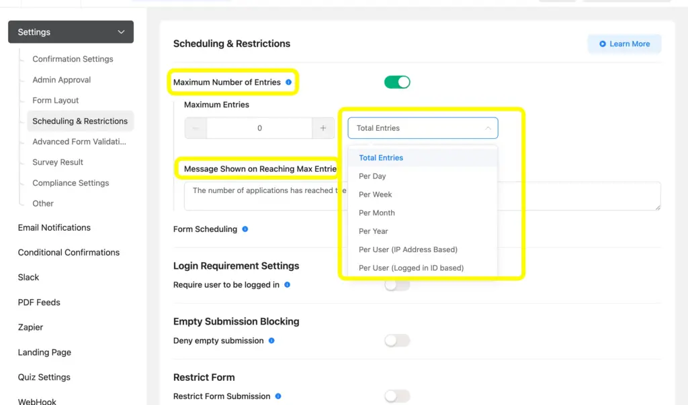Disable the Maximum Number of Entries toggle

coord(396,81)
